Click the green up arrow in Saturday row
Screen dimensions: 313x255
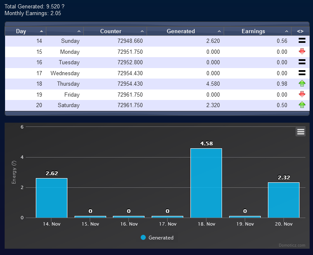(x=302, y=105)
